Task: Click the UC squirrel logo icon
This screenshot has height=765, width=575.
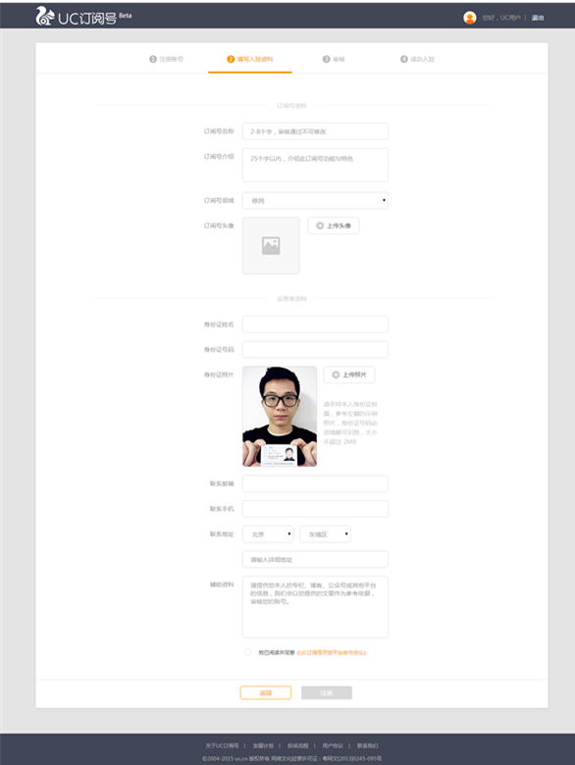Action: point(44,16)
